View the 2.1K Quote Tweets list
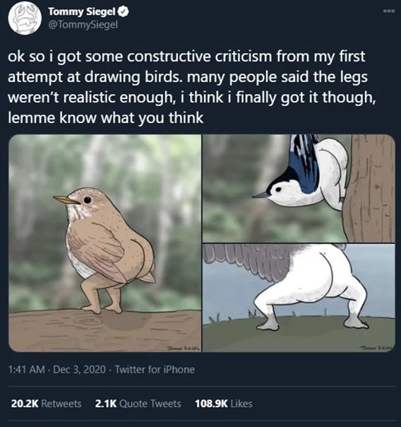 point(138,404)
